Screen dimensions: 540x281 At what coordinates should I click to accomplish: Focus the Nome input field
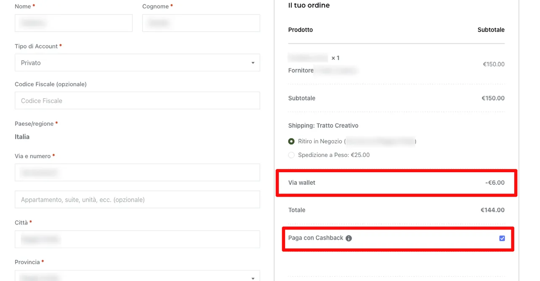73,23
